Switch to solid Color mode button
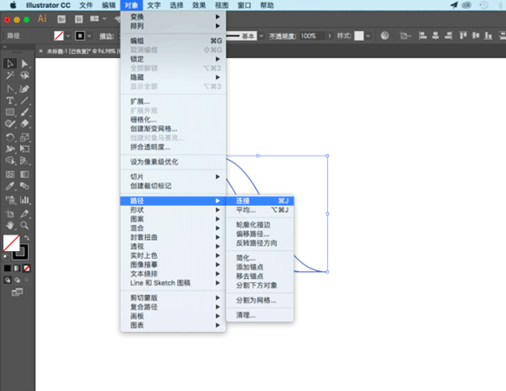 coord(7,268)
